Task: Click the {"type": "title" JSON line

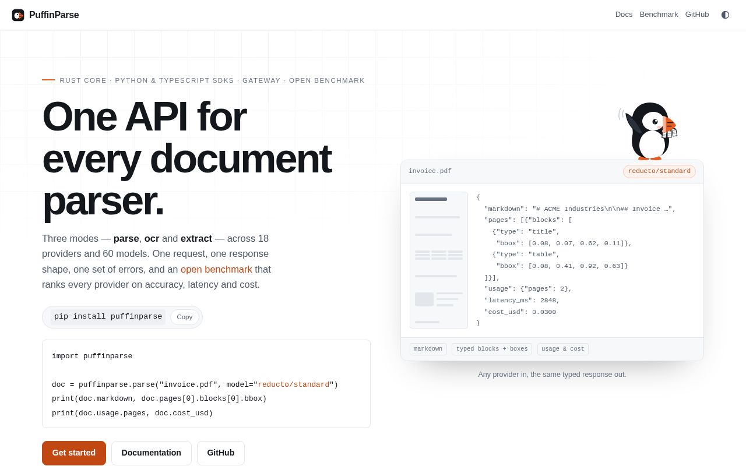Action: click(x=526, y=232)
